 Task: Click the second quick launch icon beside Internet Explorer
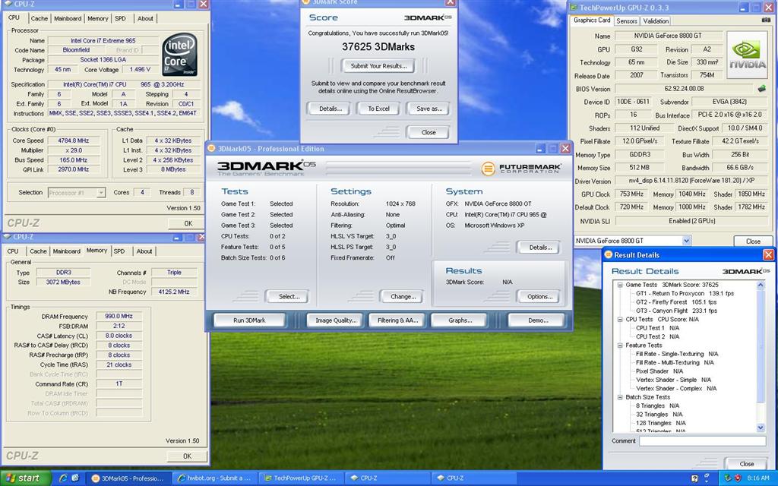pos(75,478)
